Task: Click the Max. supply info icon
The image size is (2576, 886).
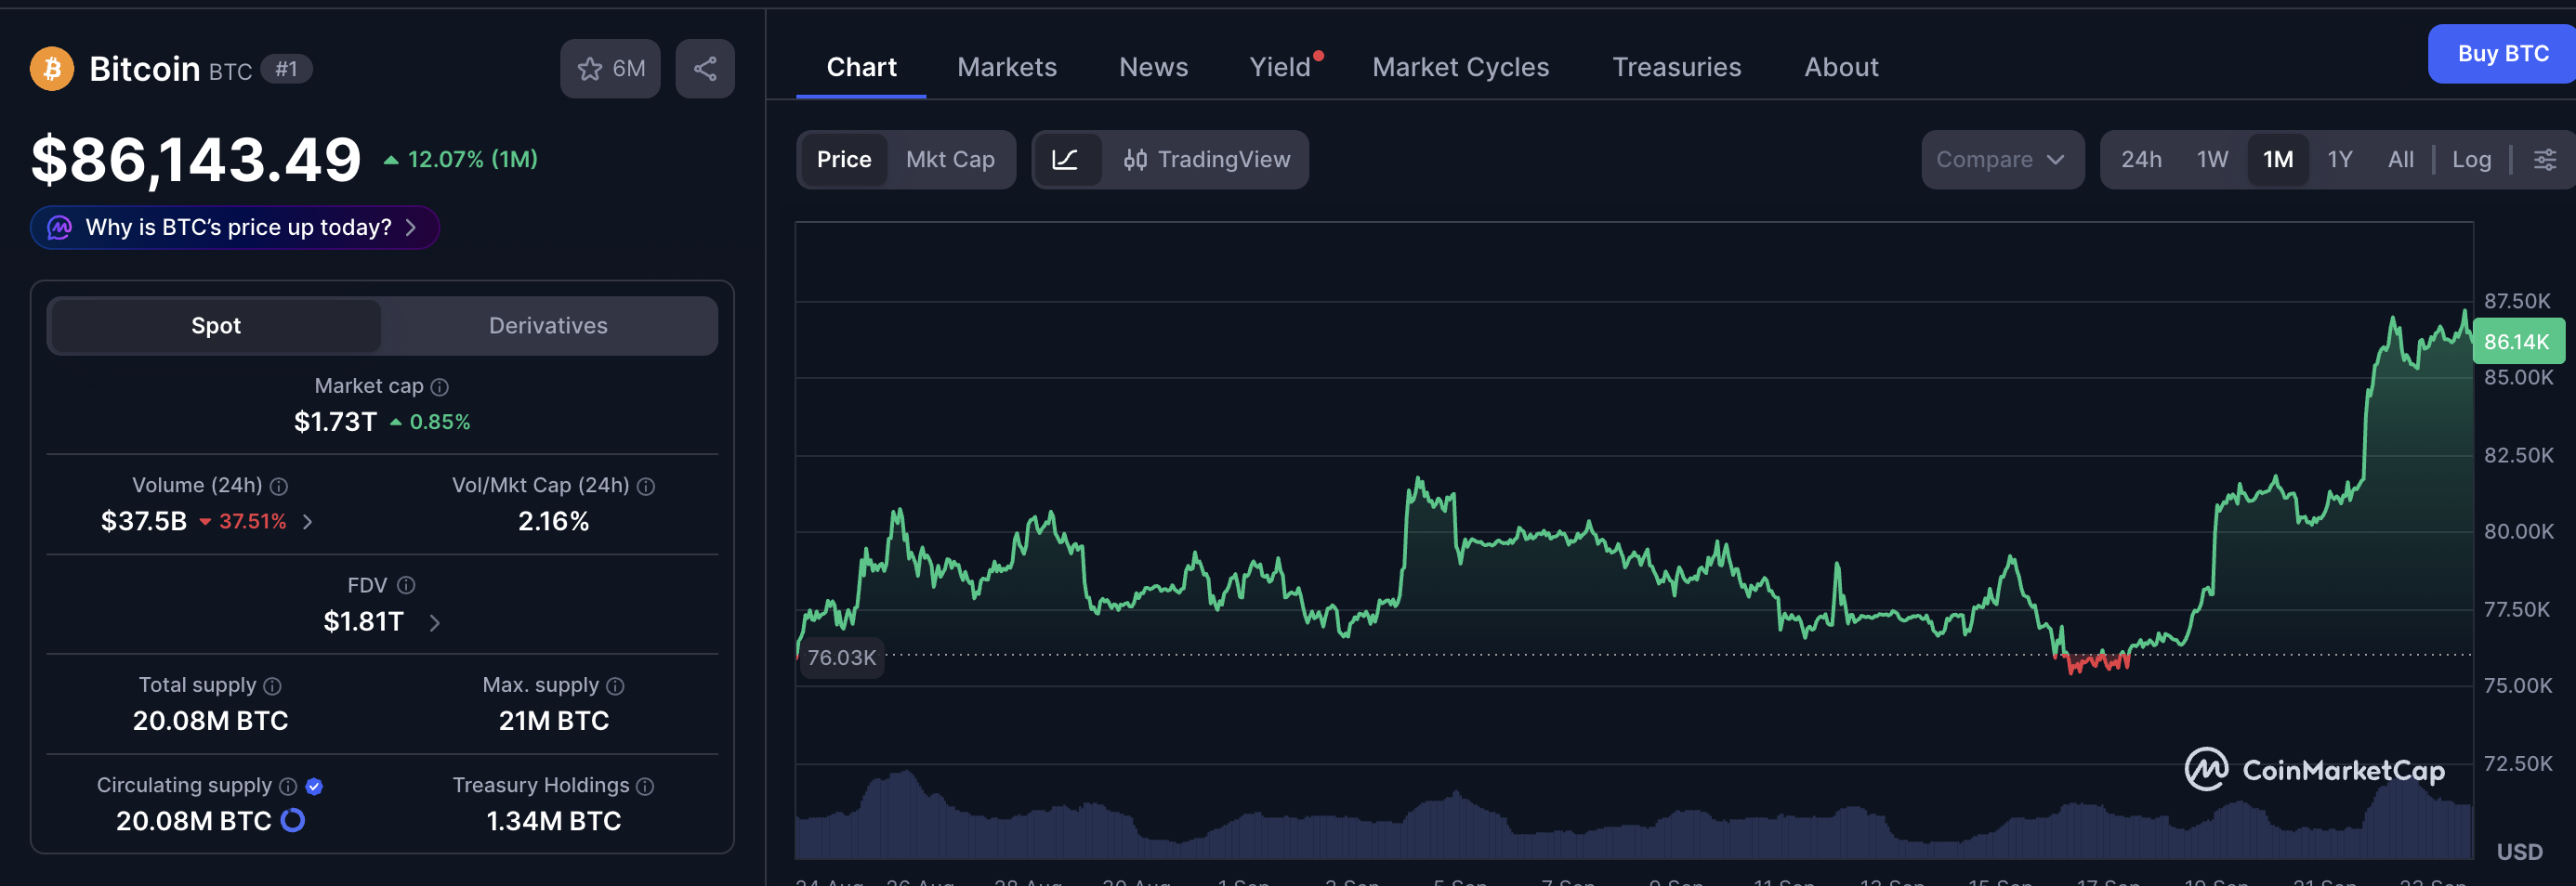Action: tap(615, 686)
